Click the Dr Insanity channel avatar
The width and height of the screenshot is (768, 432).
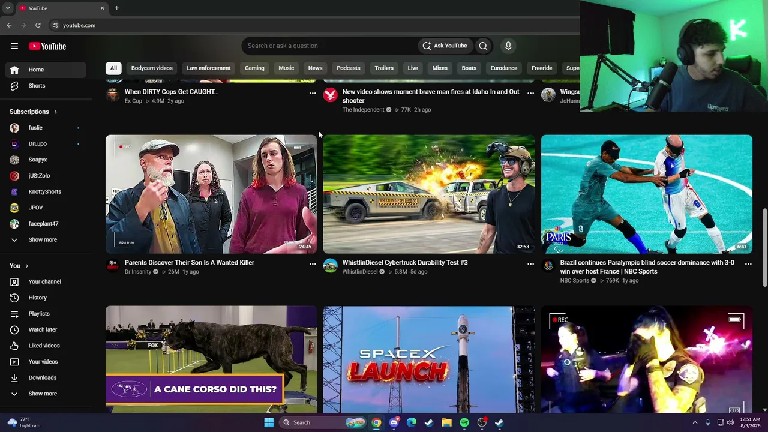coord(113,266)
